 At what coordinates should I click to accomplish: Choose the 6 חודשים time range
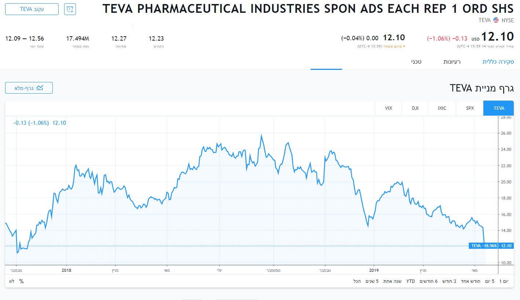(429, 281)
